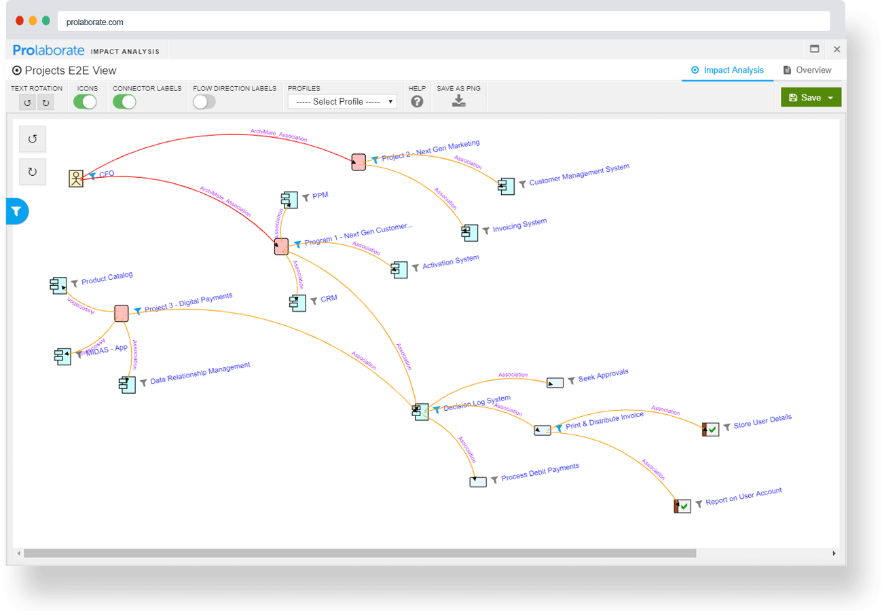Click the Report on User Account node icon
Screen dimensions: 882x611
[682, 506]
